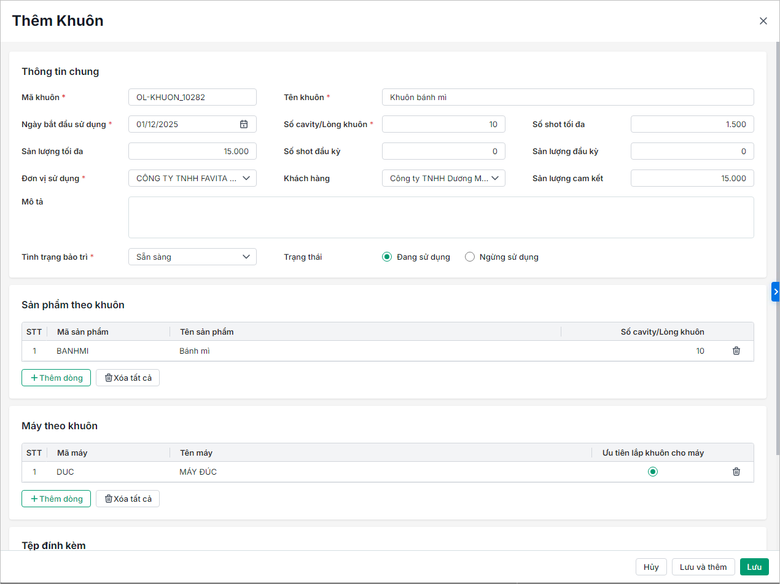Focus the Mô tả text area
The width and height of the screenshot is (780, 584).
coord(440,217)
